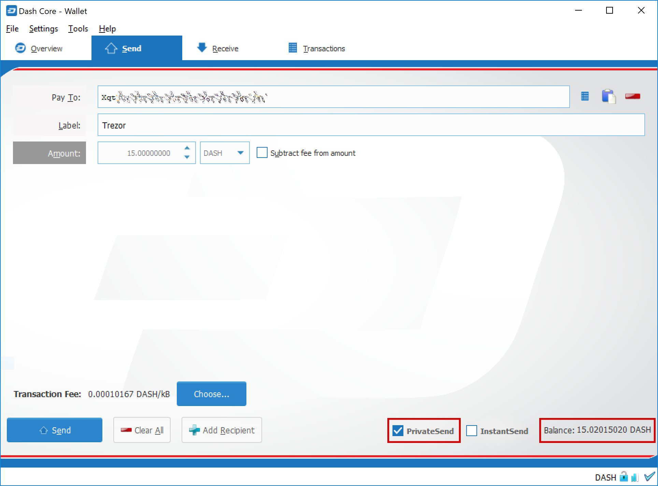Decrease amount with the down stepper arrow
Image resolution: width=658 pixels, height=486 pixels.
coord(187,157)
